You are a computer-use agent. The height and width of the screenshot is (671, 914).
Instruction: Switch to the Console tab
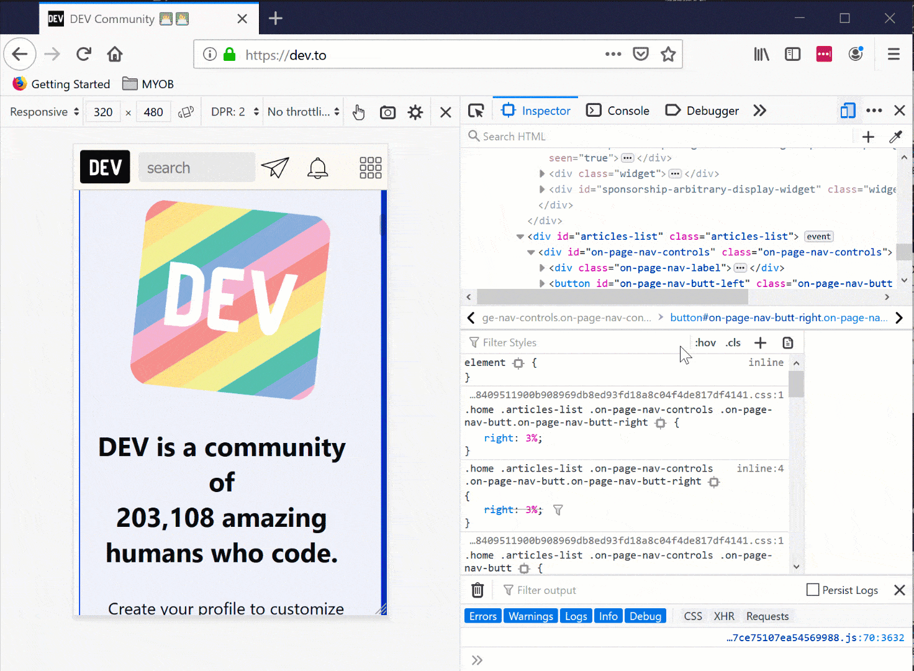point(618,111)
